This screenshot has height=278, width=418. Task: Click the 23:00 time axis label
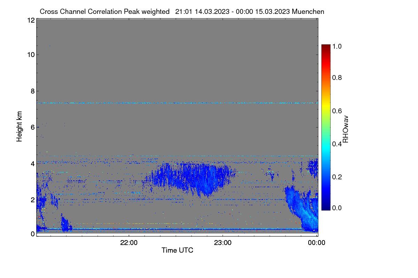click(x=223, y=243)
